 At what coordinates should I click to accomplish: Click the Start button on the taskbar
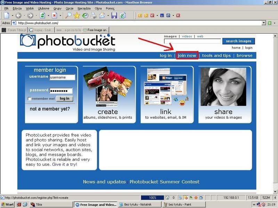pyautogui.click(x=7, y=205)
